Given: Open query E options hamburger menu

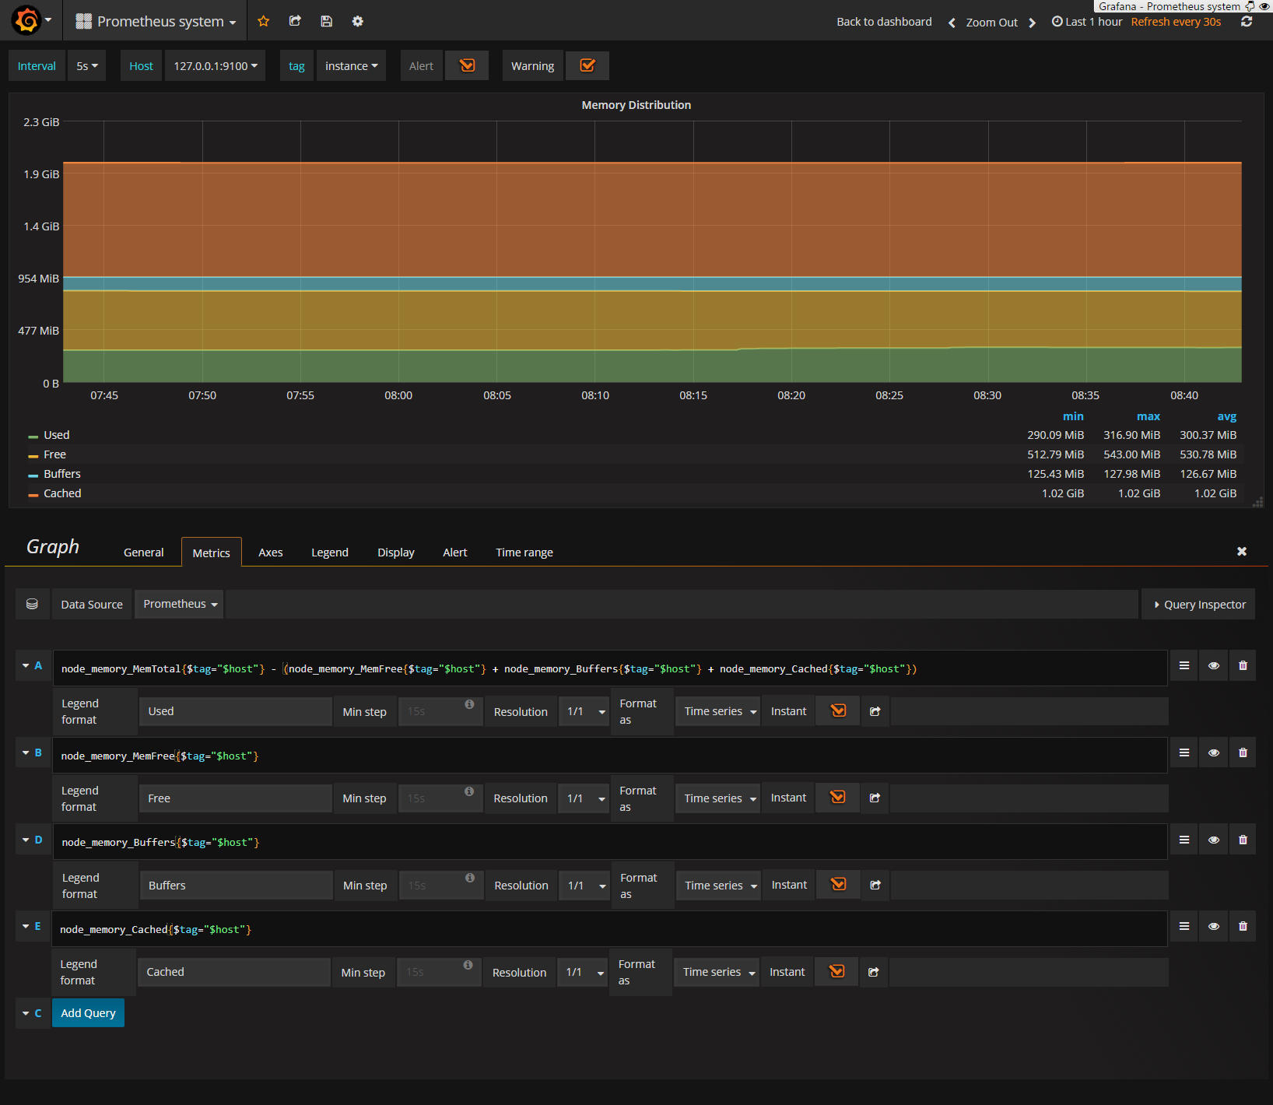Looking at the screenshot, I should [1184, 927].
